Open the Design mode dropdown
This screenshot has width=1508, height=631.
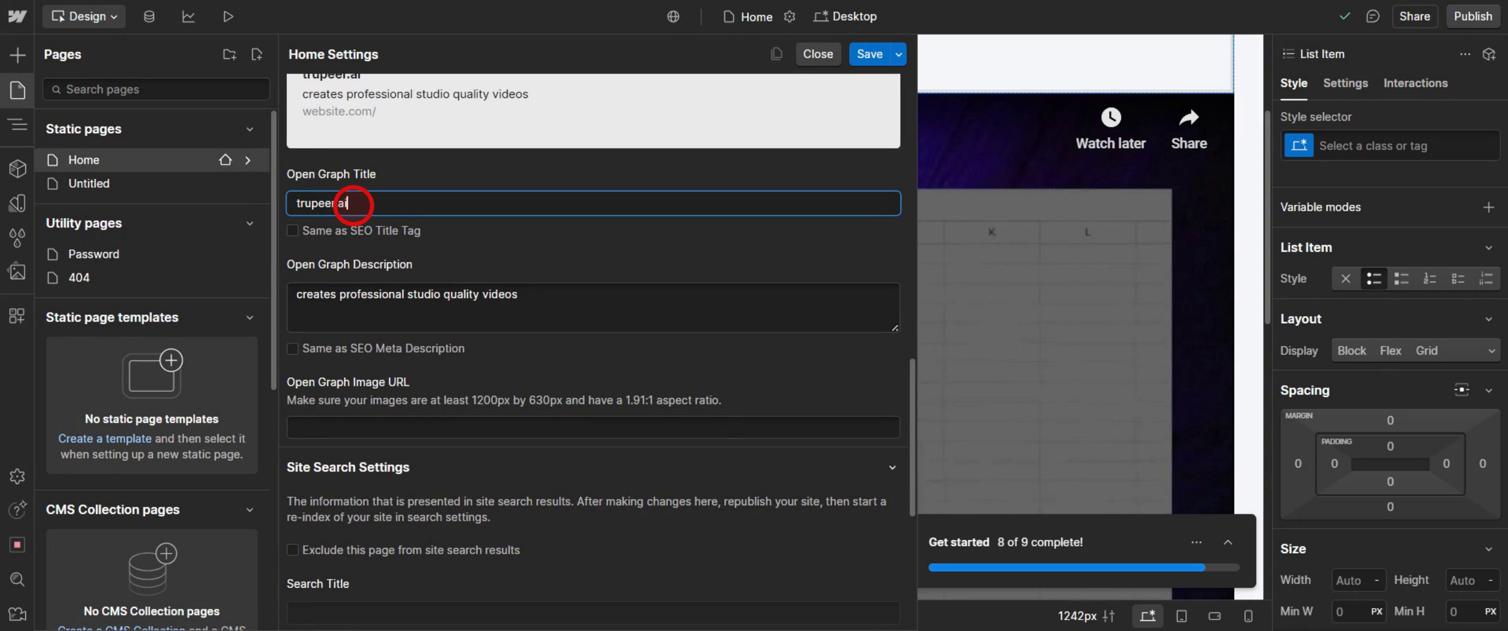click(x=84, y=16)
